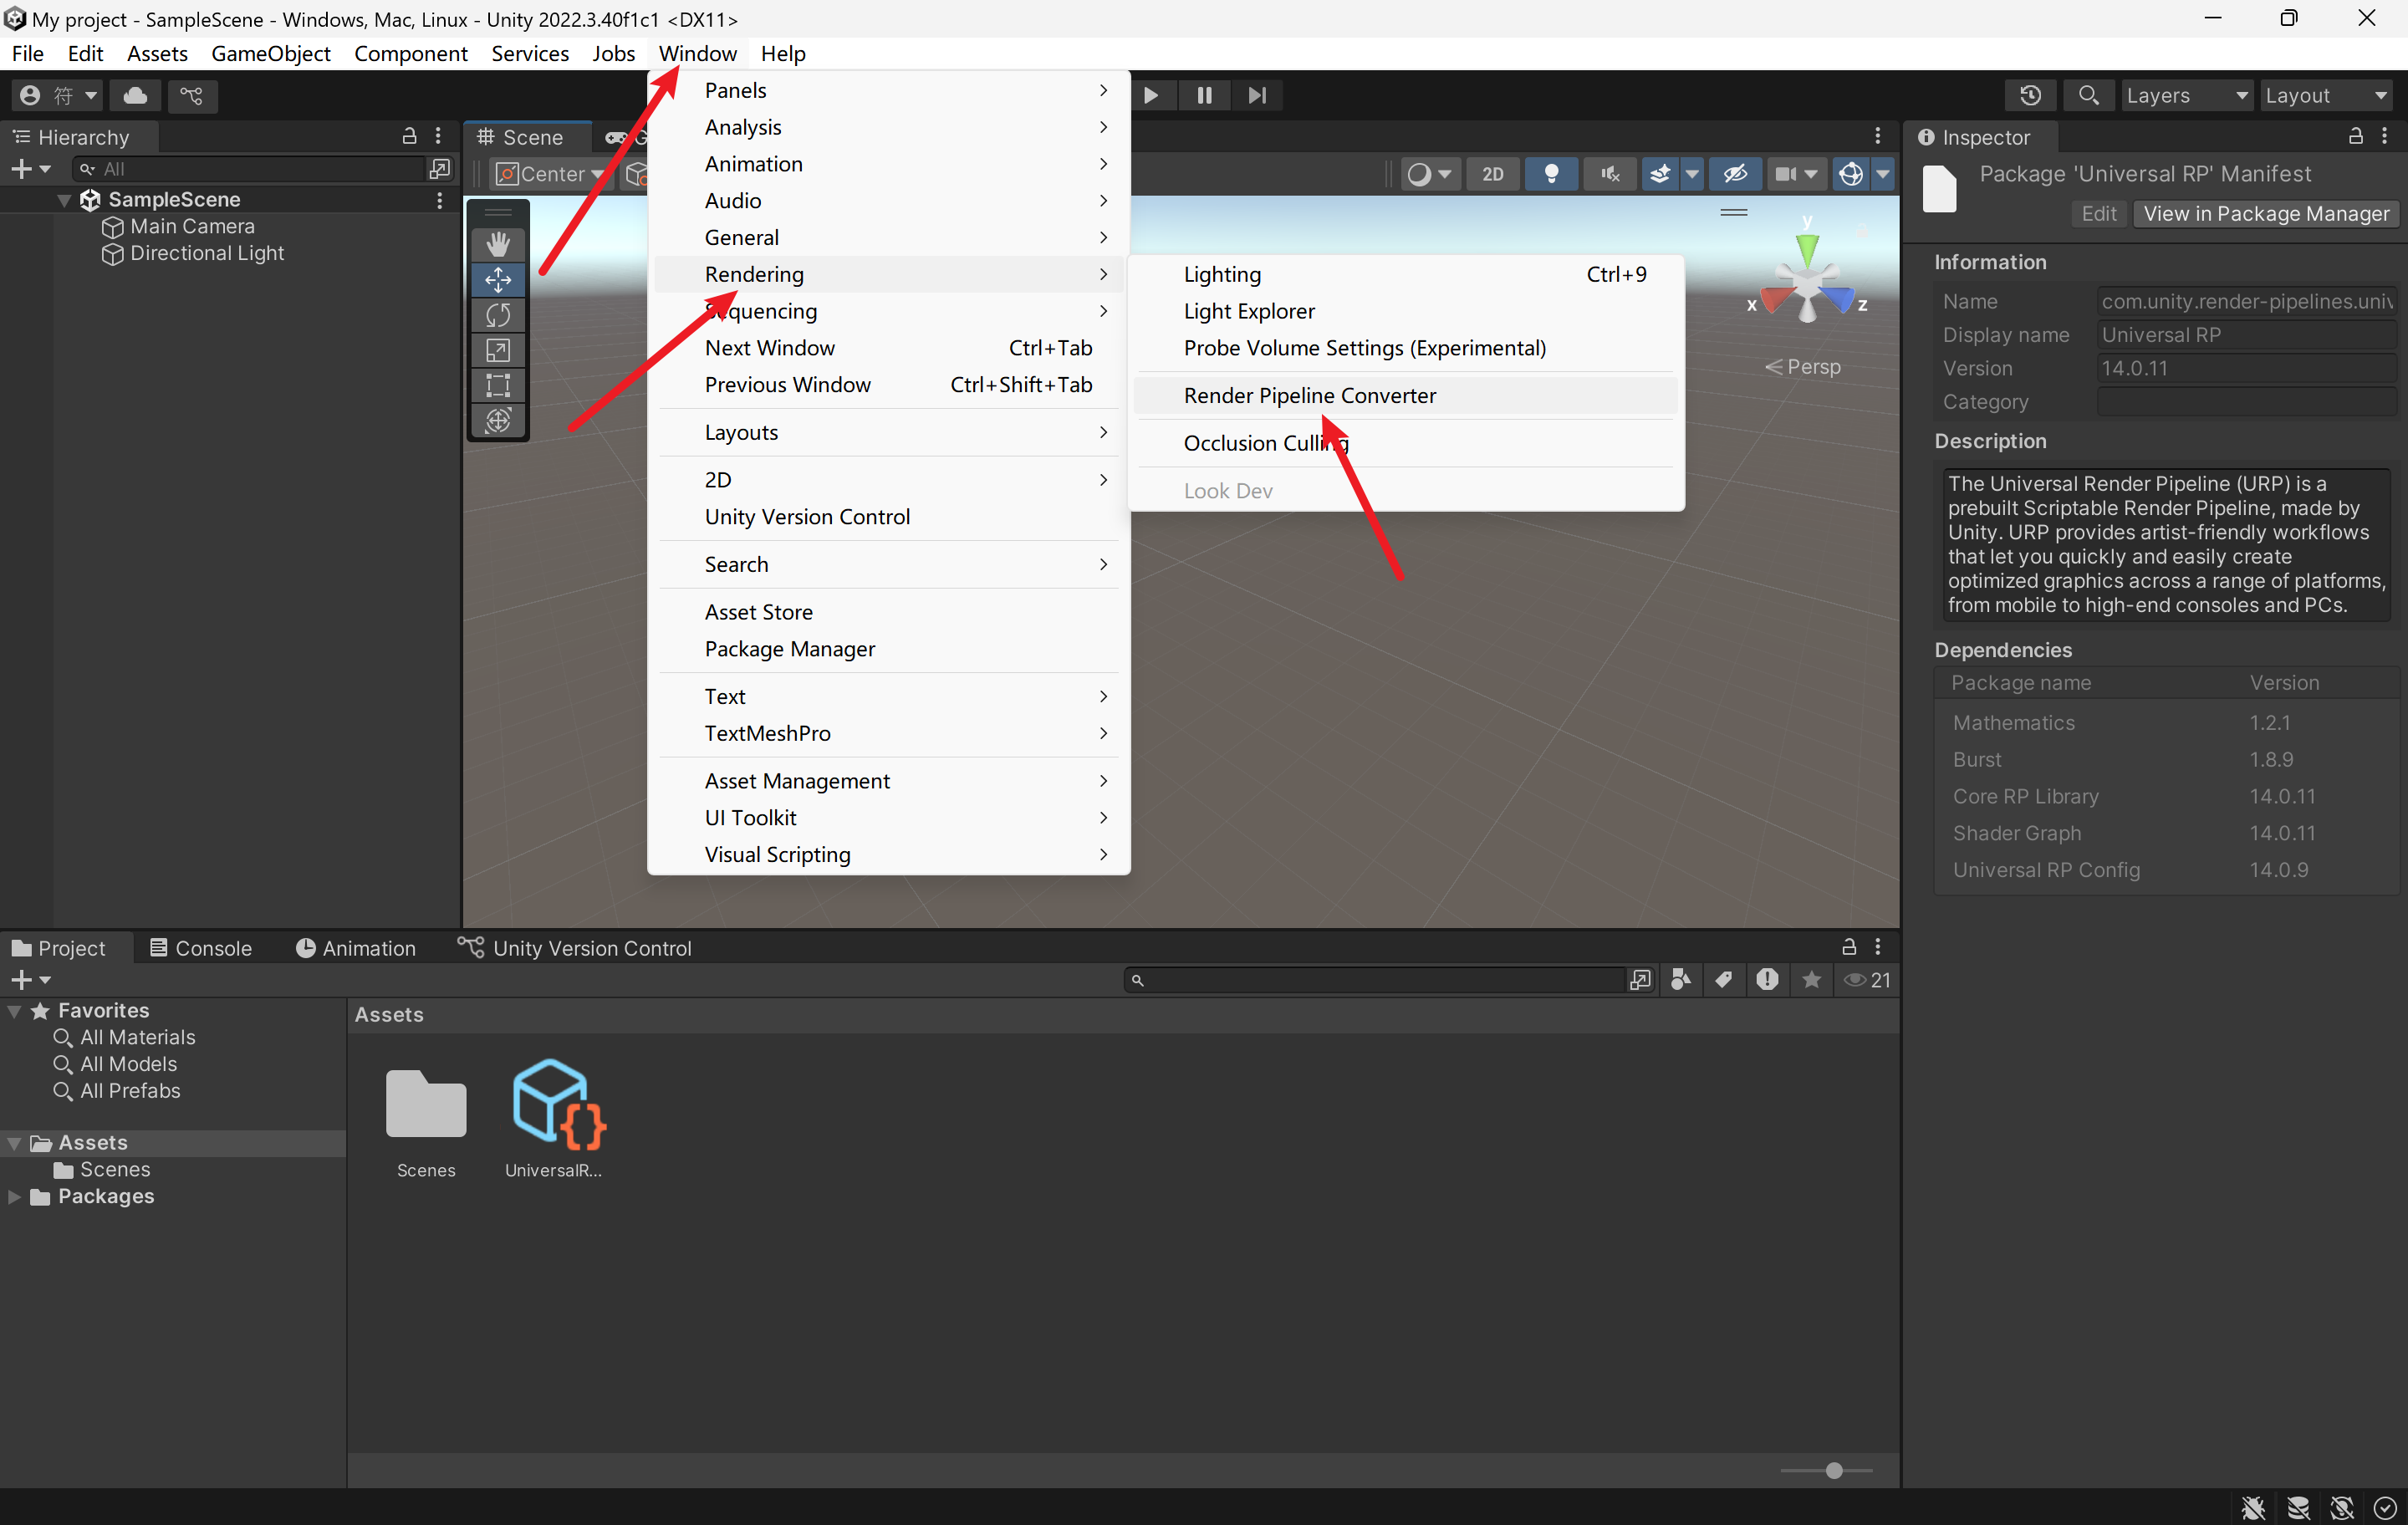Toggle scene lighting bulb
2408x1525 pixels.
(1551, 174)
